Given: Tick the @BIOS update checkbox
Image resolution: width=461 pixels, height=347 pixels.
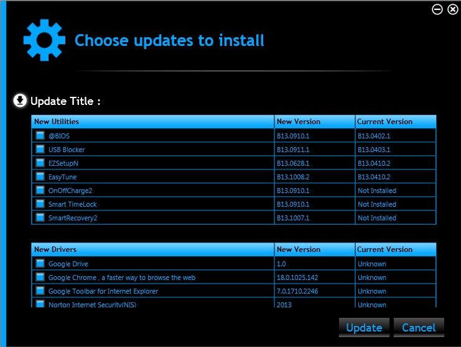Looking at the screenshot, I should (40, 135).
